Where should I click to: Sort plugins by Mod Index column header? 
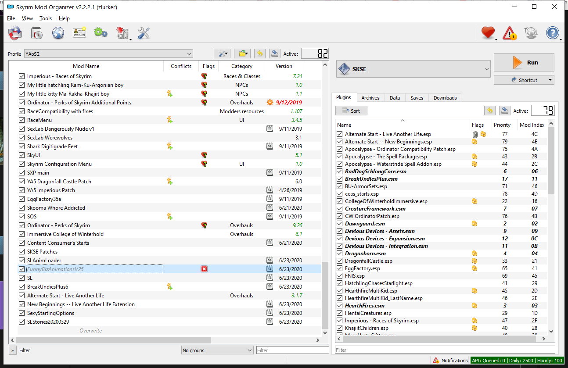coord(532,125)
